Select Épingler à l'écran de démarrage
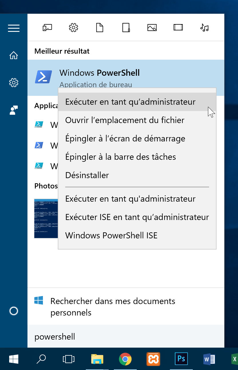 (137, 139)
